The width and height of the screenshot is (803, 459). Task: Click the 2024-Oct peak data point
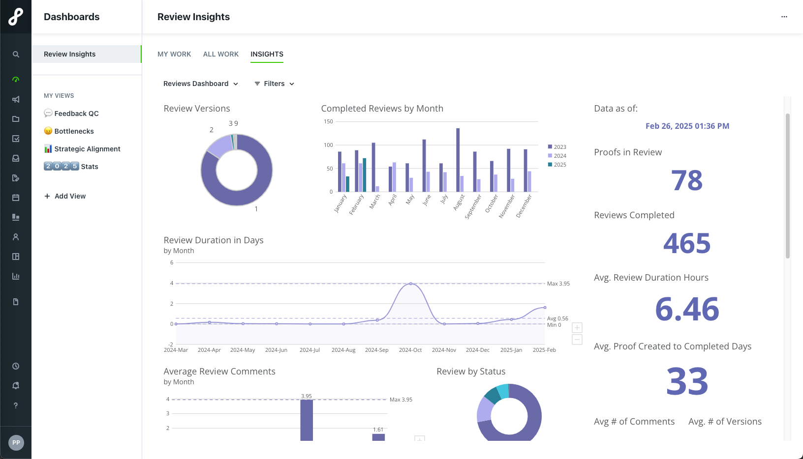tap(411, 284)
